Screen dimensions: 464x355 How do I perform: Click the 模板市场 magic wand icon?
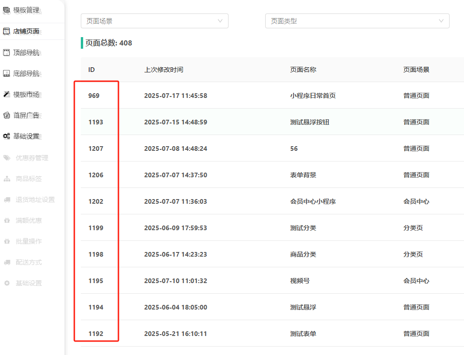tap(7, 94)
